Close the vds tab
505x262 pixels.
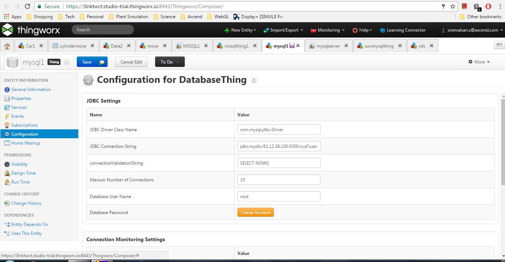click(432, 46)
